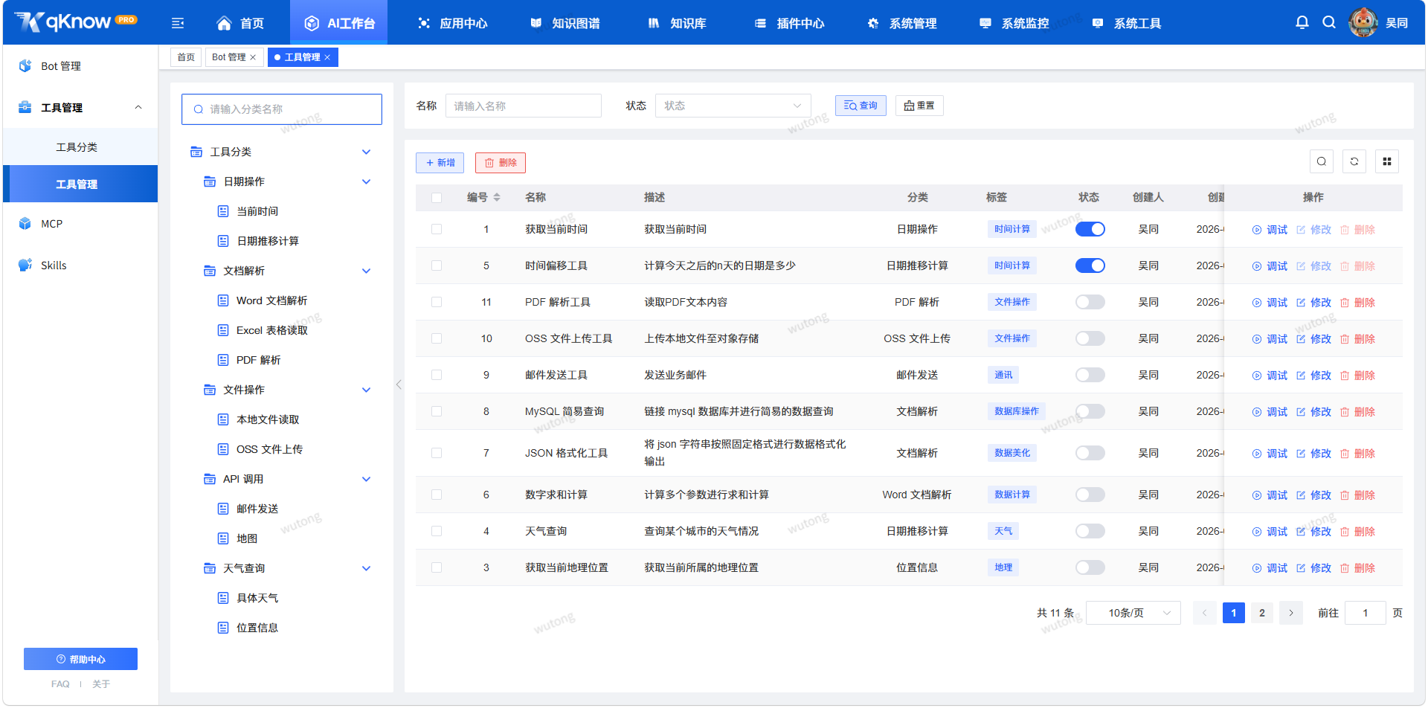Open the 知识图谱 top navigation item

[x=565, y=23]
